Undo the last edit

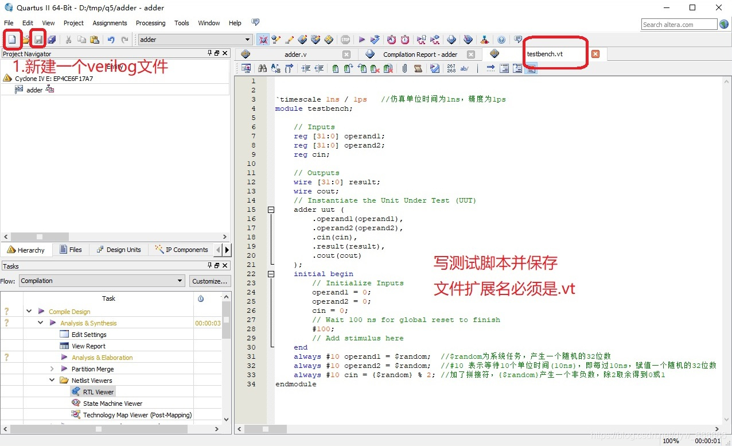111,40
